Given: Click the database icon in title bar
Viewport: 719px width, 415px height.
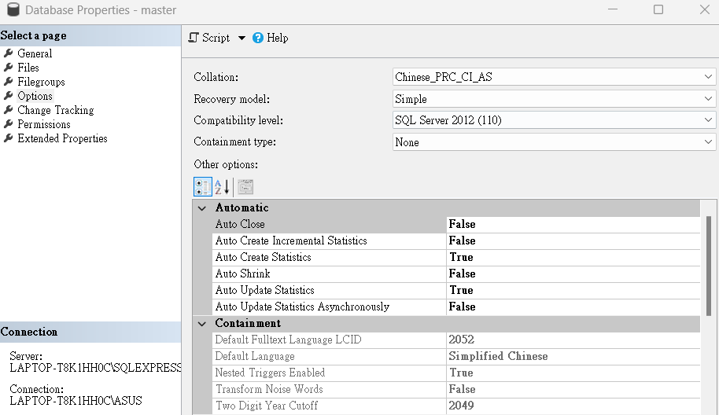Looking at the screenshot, I should pos(13,9).
